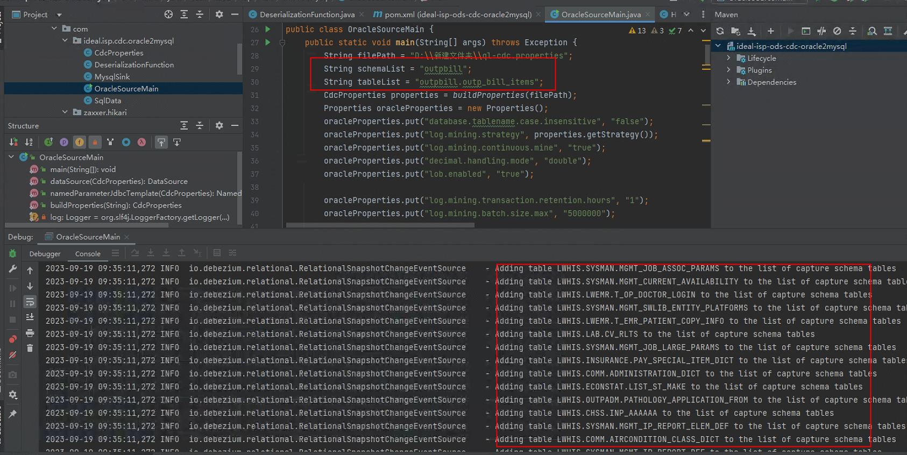
Task: Toggle soft-wrap in console
Action: click(x=30, y=302)
